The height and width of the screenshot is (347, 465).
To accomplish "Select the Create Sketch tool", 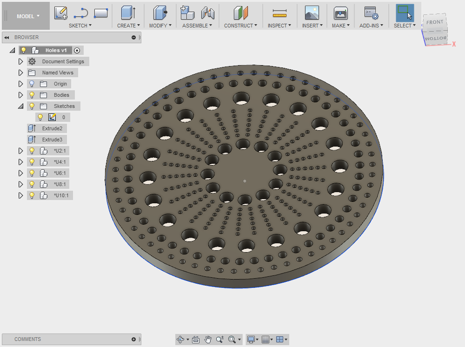I will 60,13.
